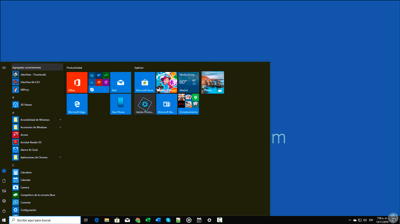Viewport: 400px width, 224px height.
Task: Launch Google Chrome from the taskbar
Action: [x=138, y=220]
